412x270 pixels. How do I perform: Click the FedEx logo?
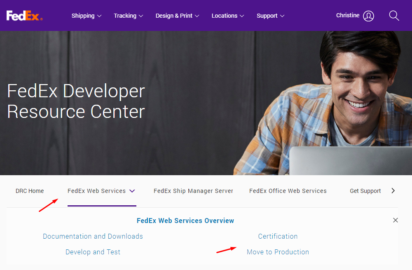coord(24,16)
